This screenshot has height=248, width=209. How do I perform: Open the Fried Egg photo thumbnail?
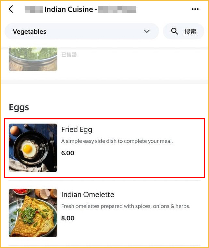[33, 148]
